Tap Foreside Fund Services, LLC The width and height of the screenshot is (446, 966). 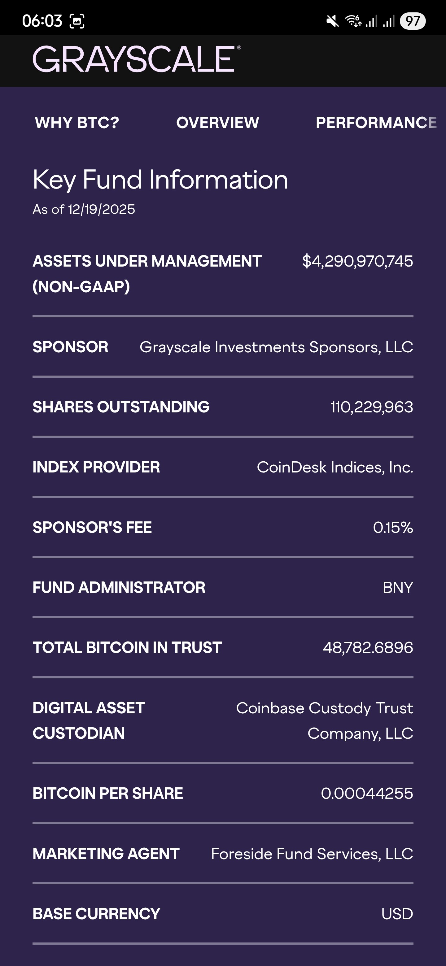pyautogui.click(x=312, y=854)
